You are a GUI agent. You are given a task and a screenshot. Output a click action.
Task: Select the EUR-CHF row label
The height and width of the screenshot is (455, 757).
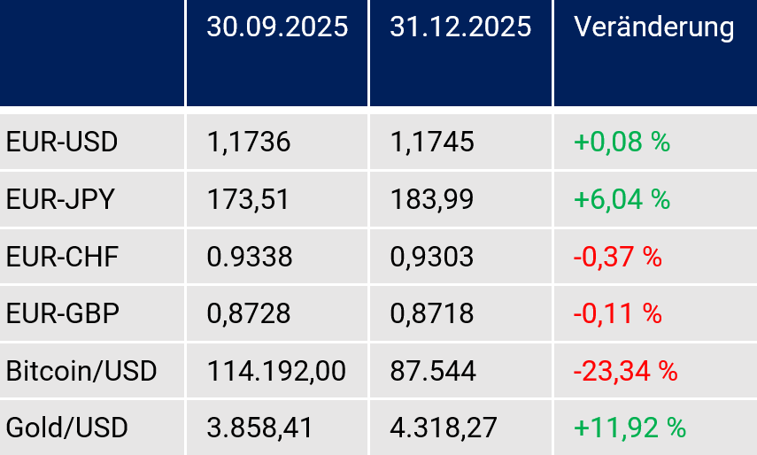[x=62, y=257]
